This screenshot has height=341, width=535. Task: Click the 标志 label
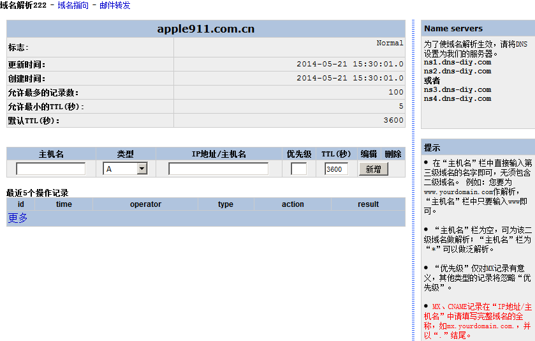coord(18,47)
